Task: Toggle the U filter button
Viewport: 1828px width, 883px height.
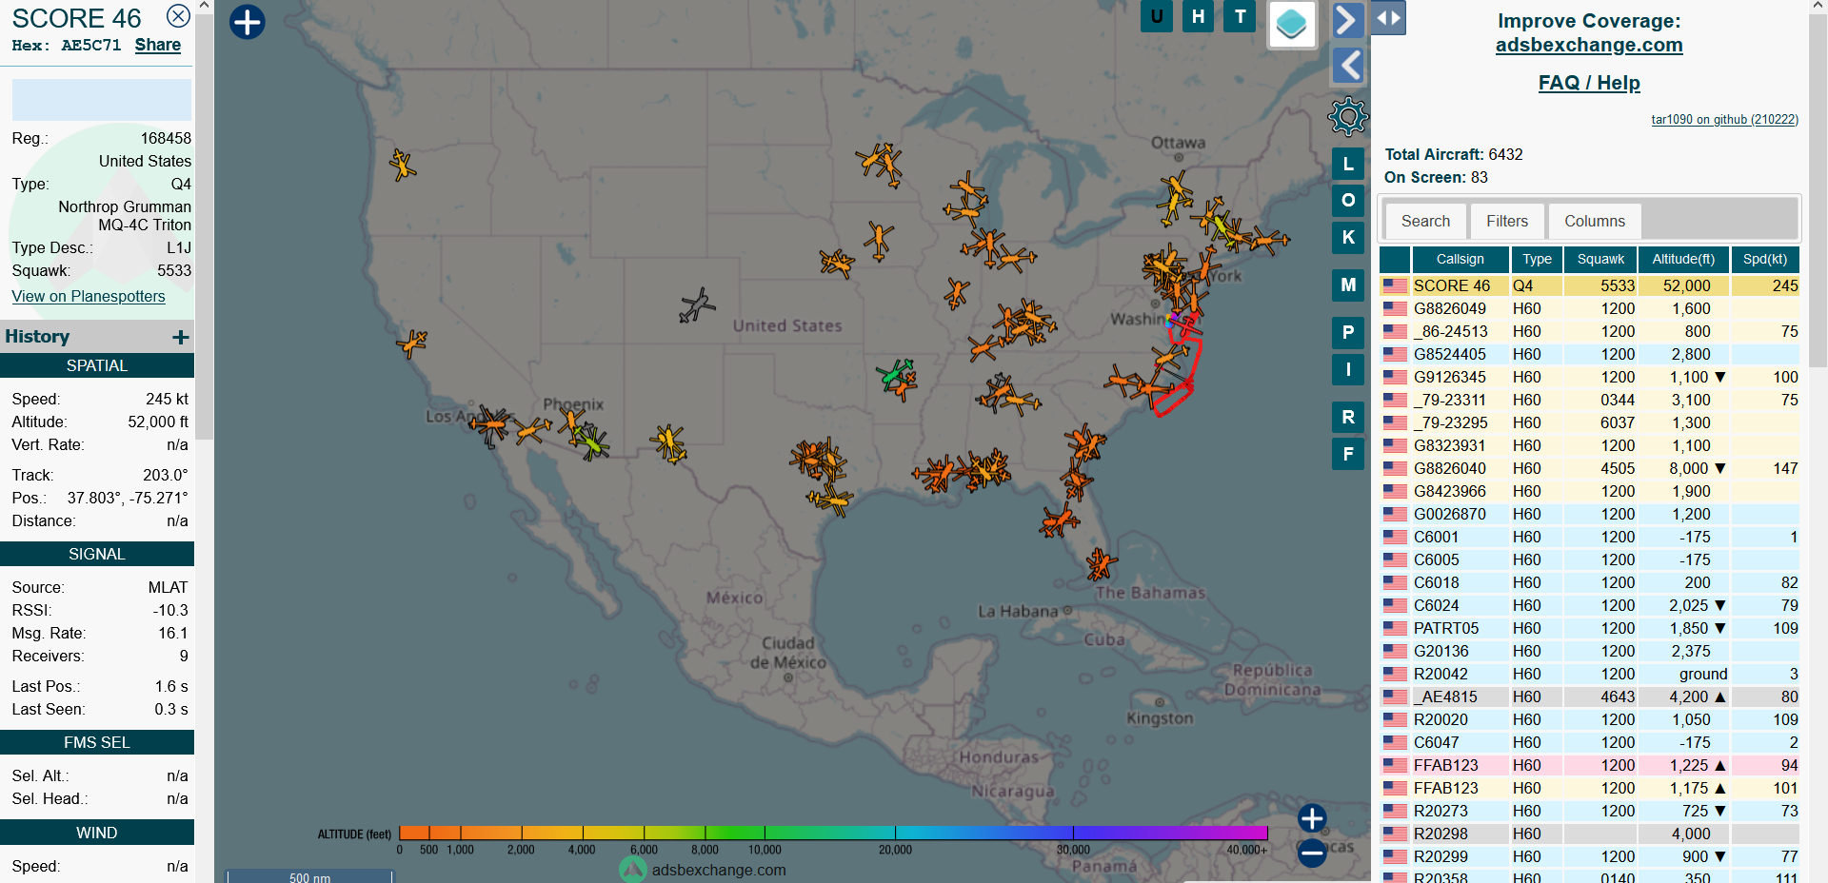Action: (1157, 16)
